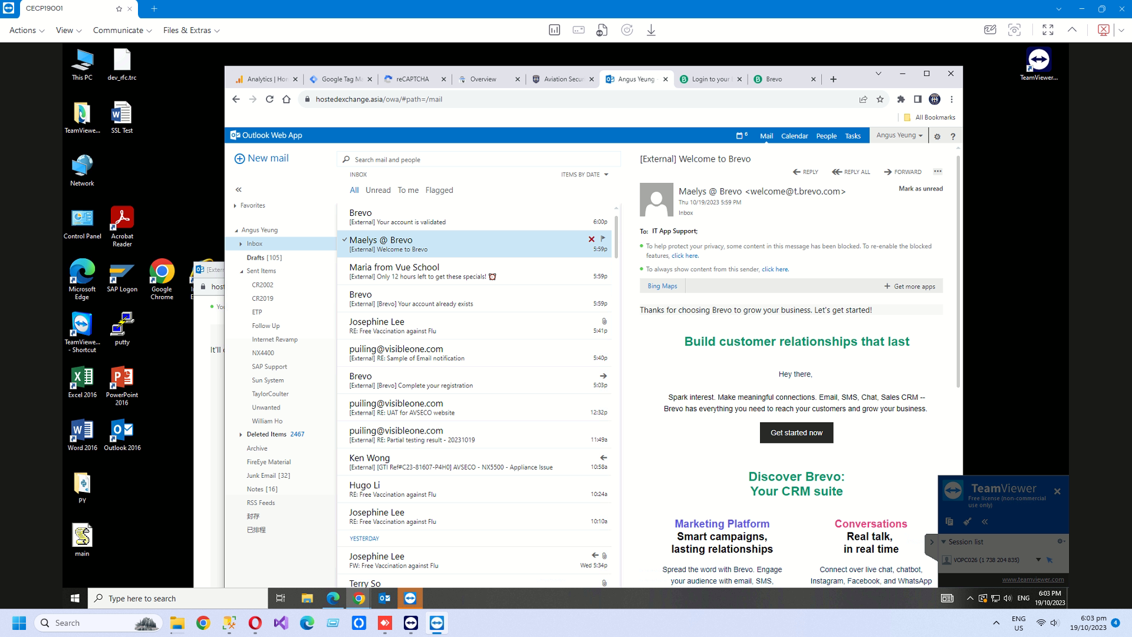Viewport: 1132px width, 637px height.
Task: Open Acrobat Reader desktop icon
Action: (122, 226)
